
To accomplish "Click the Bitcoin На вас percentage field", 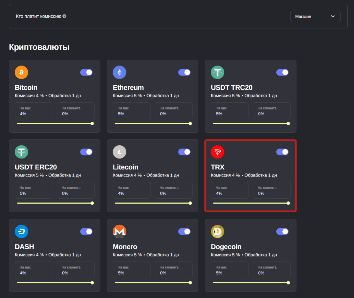I will point(33,111).
